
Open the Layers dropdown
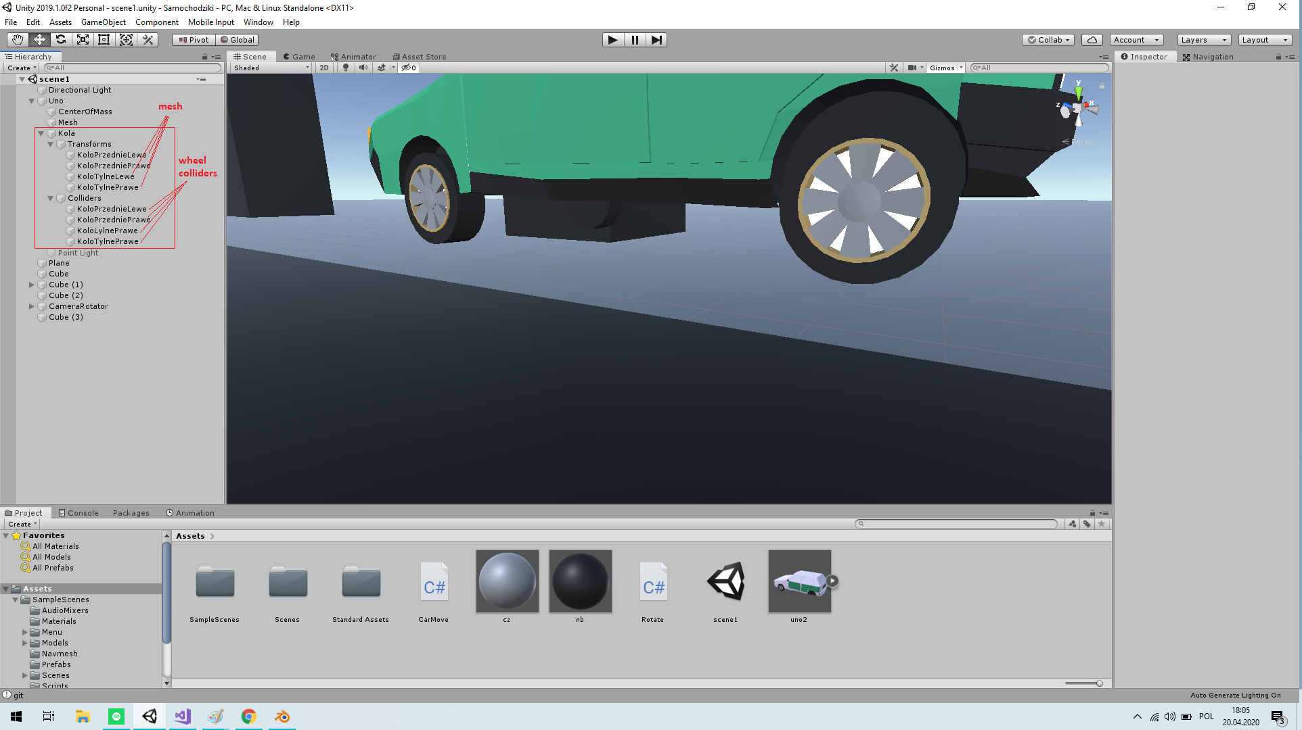click(1204, 40)
